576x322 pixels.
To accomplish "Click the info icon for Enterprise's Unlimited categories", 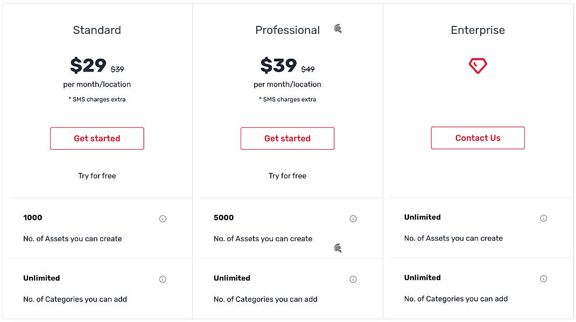I will (x=543, y=278).
